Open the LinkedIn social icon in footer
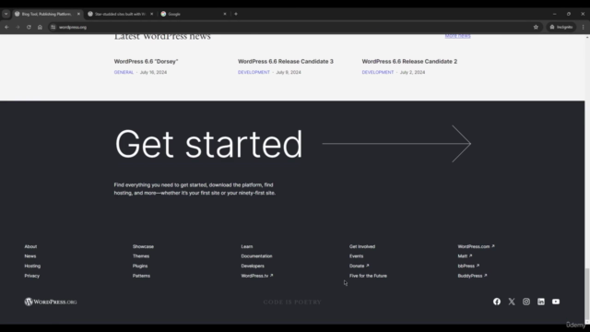590x332 pixels. click(541, 302)
